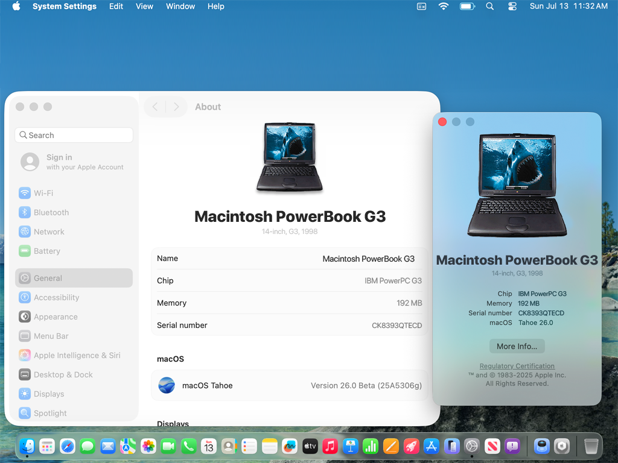Open the battery status menu
618x463 pixels.
click(x=467, y=6)
